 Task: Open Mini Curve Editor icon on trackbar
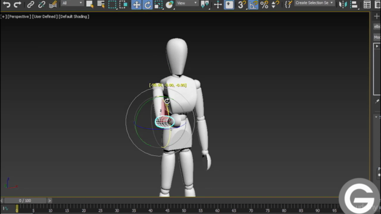(x=5, y=209)
